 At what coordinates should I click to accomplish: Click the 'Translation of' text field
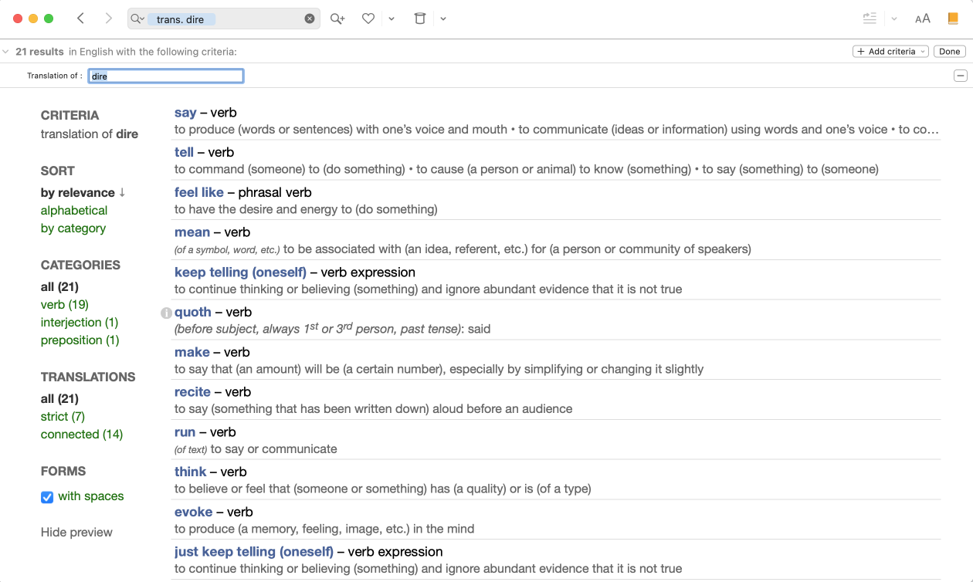click(166, 76)
